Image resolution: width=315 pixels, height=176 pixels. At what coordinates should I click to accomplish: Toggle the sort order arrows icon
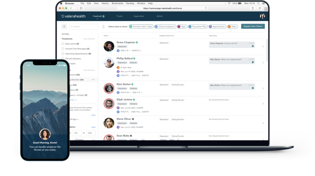103,26
